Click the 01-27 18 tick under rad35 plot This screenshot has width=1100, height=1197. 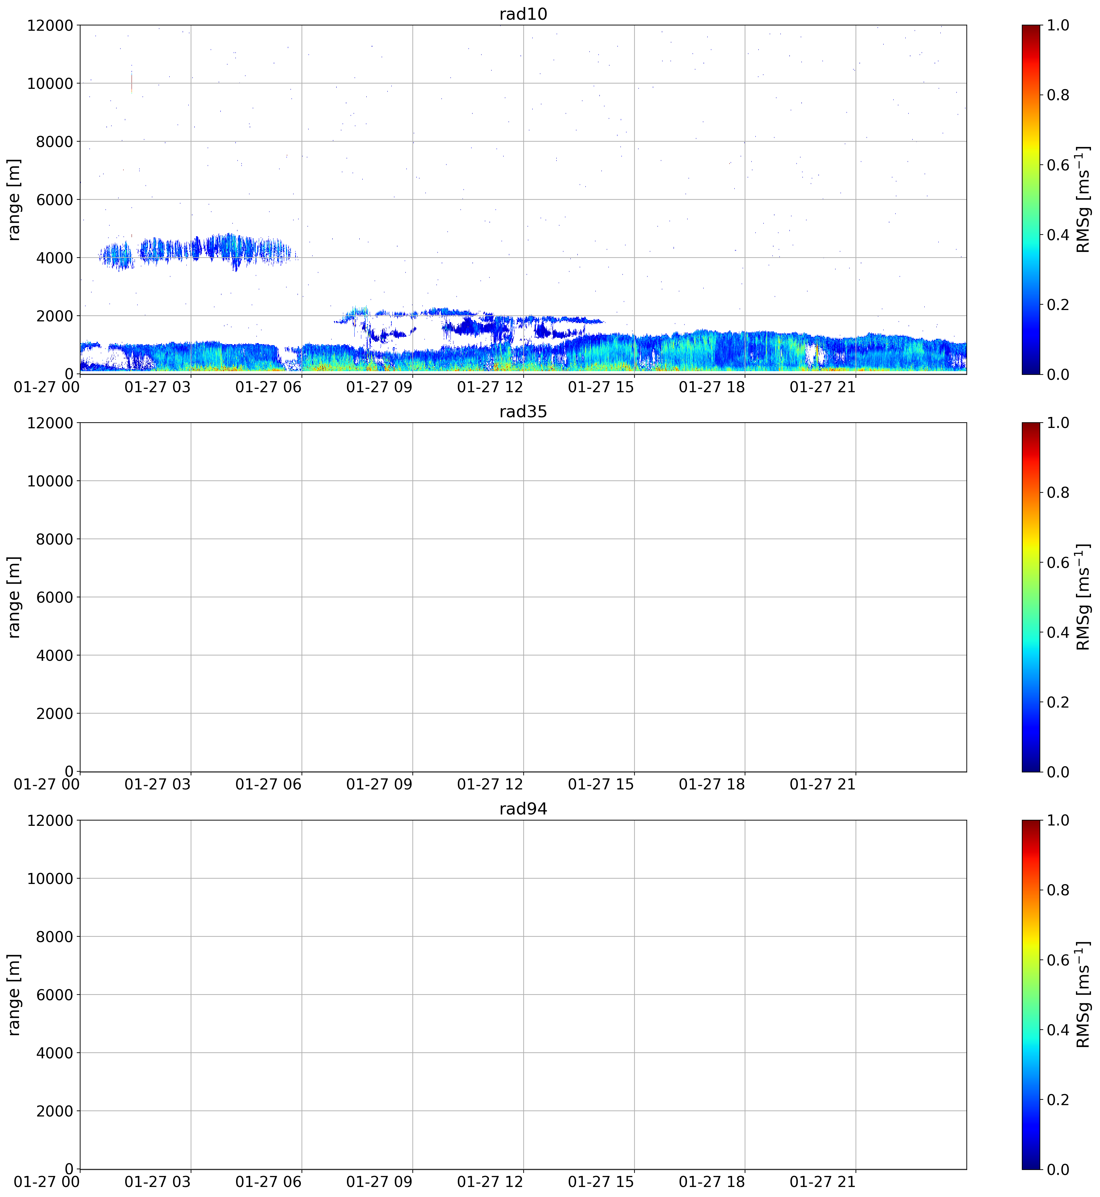[x=712, y=784]
